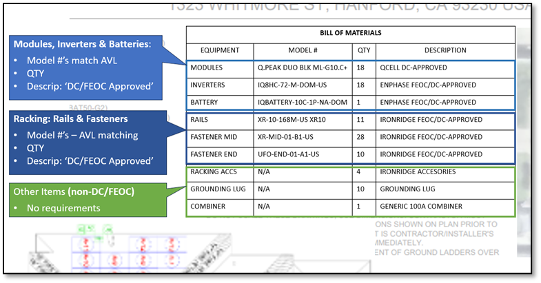Click the BATTERY equipment cell

tap(204, 103)
